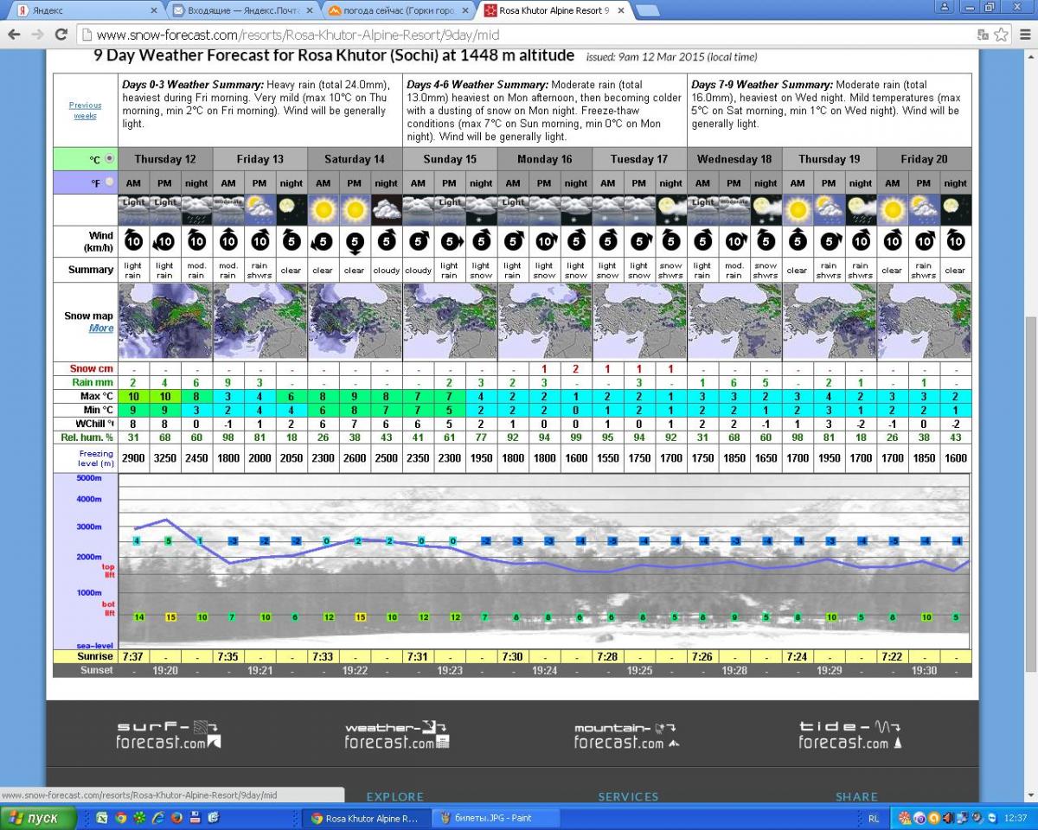Image resolution: width=1038 pixels, height=830 pixels.
Task: Click the Friday 20 snow map thumbnail
Action: (x=924, y=321)
